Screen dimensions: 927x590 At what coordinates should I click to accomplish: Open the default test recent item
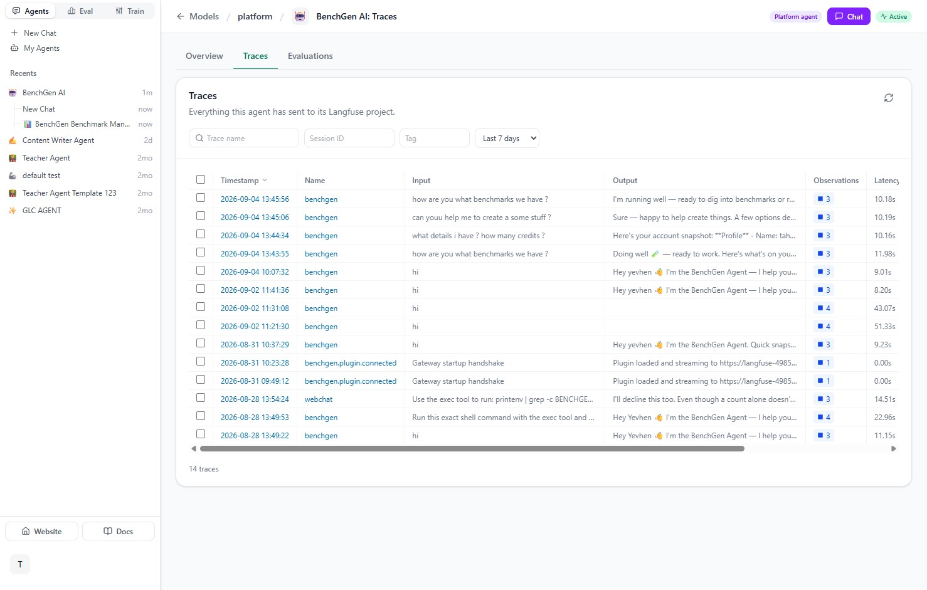pos(80,176)
